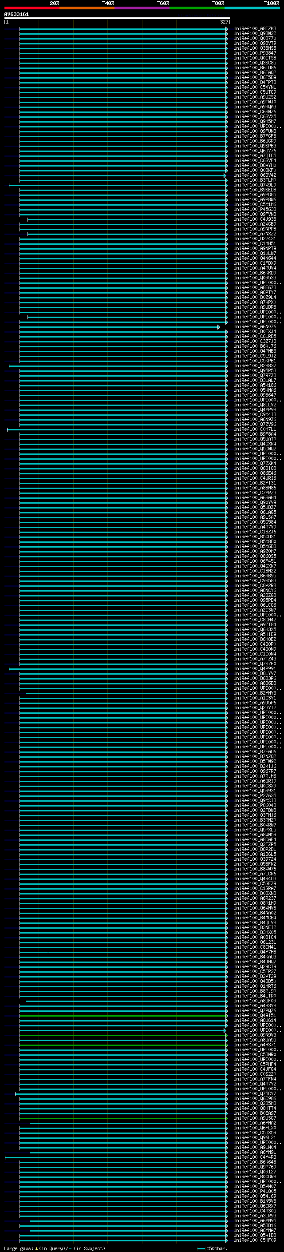Open hit UniRef100_A8E673

[254, 288]
